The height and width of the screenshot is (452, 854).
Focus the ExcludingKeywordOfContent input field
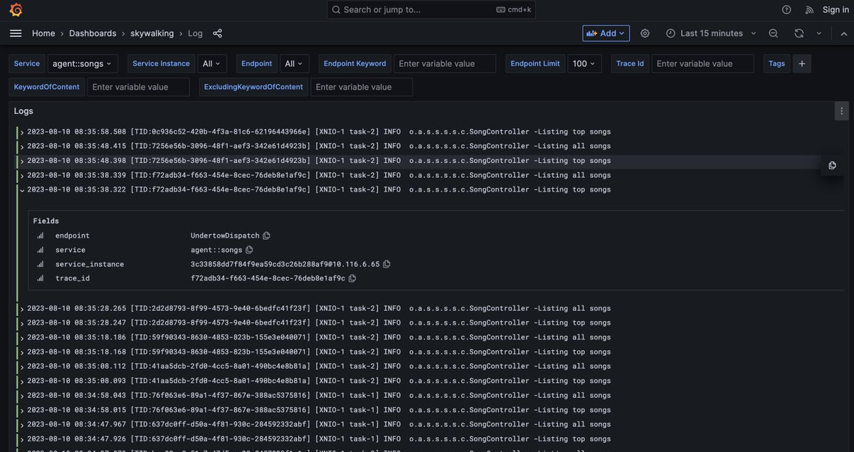362,87
